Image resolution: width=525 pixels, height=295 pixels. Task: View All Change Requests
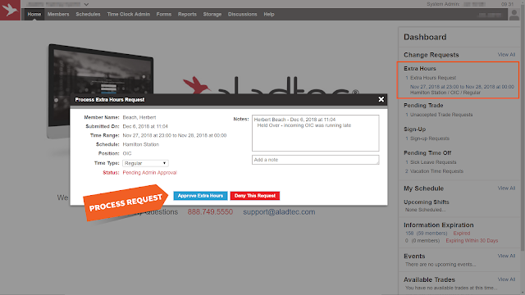506,55
